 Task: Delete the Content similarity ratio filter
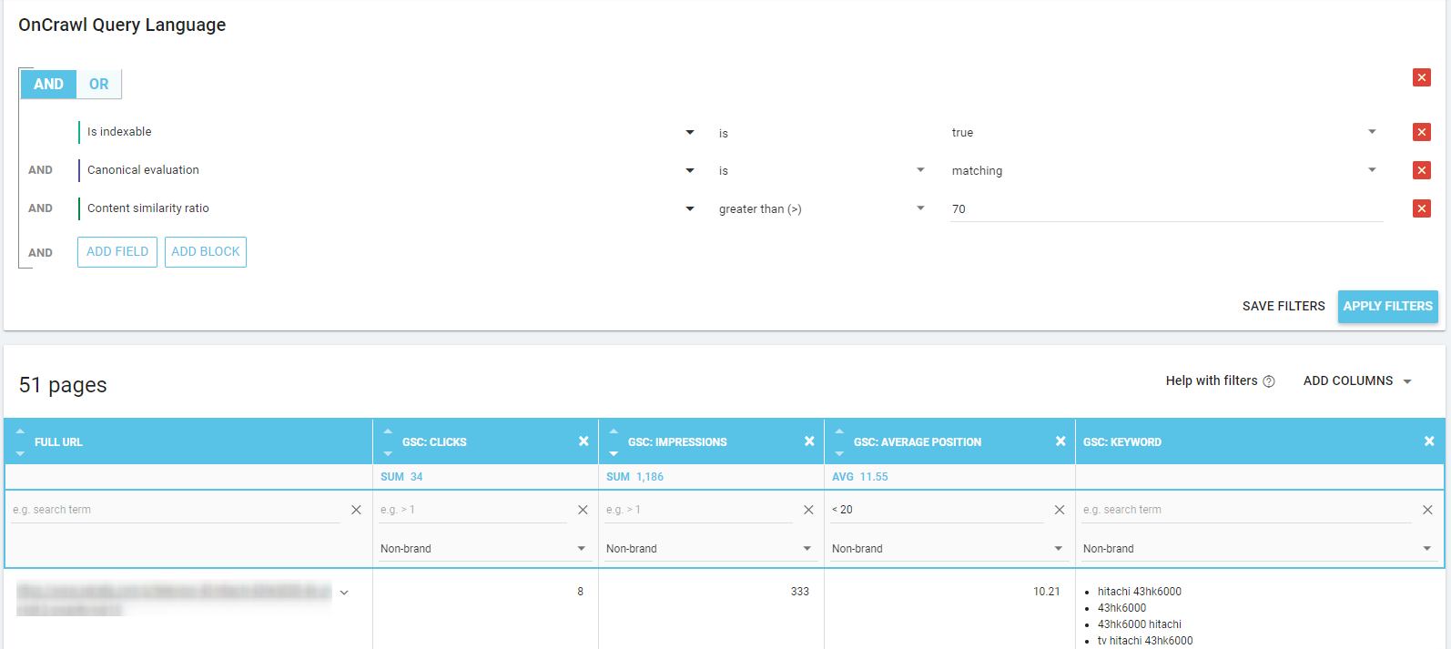(x=1421, y=208)
